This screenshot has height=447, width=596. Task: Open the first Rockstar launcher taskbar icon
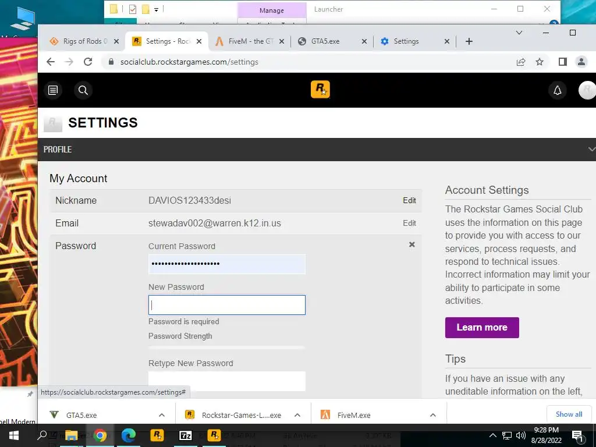[157, 435]
